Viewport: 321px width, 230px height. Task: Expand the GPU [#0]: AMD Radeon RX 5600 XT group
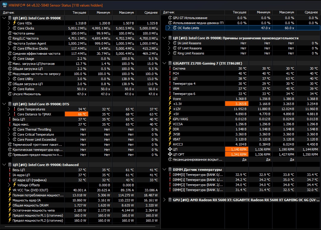[x=164, y=200]
